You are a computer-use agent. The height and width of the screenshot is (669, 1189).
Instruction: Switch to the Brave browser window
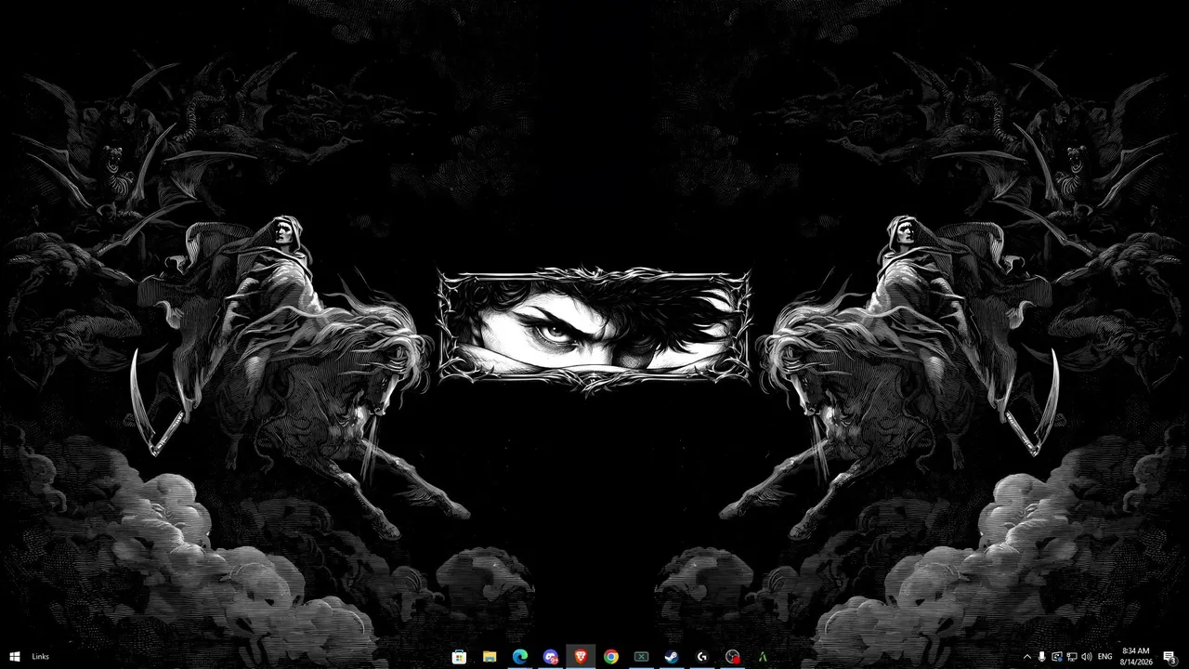(x=581, y=657)
